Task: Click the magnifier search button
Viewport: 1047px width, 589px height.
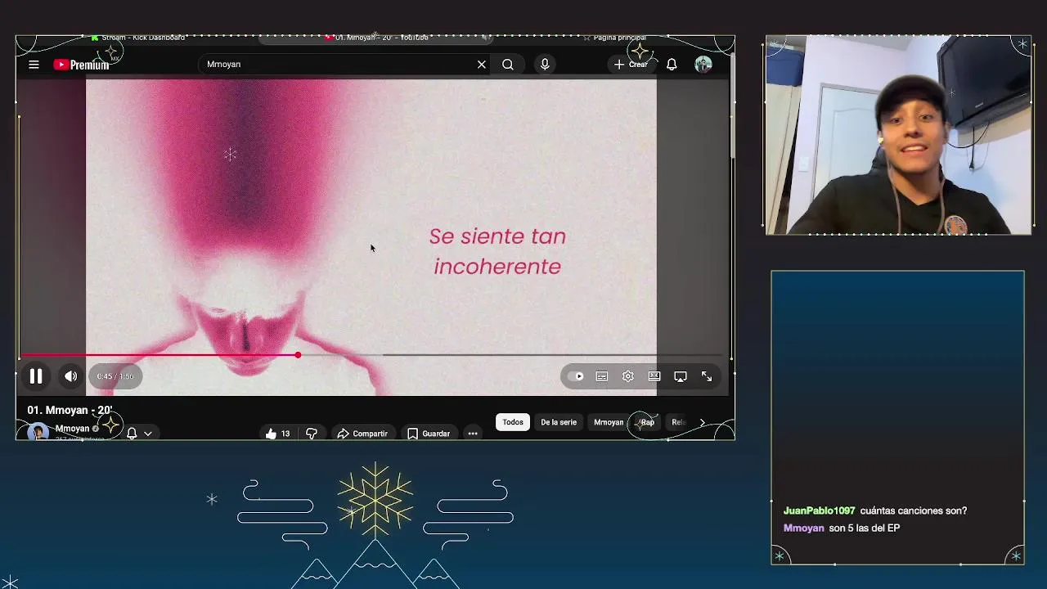Action: [508, 65]
